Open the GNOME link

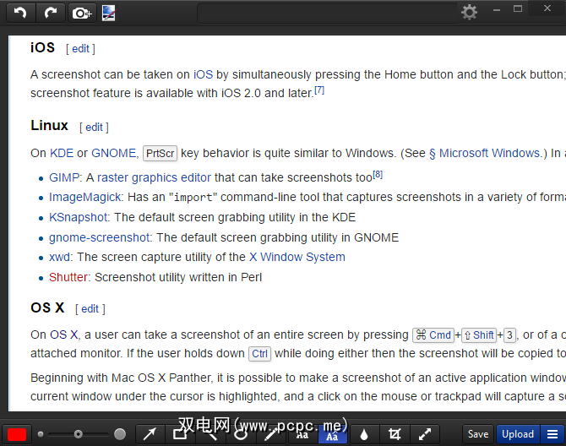click(114, 153)
